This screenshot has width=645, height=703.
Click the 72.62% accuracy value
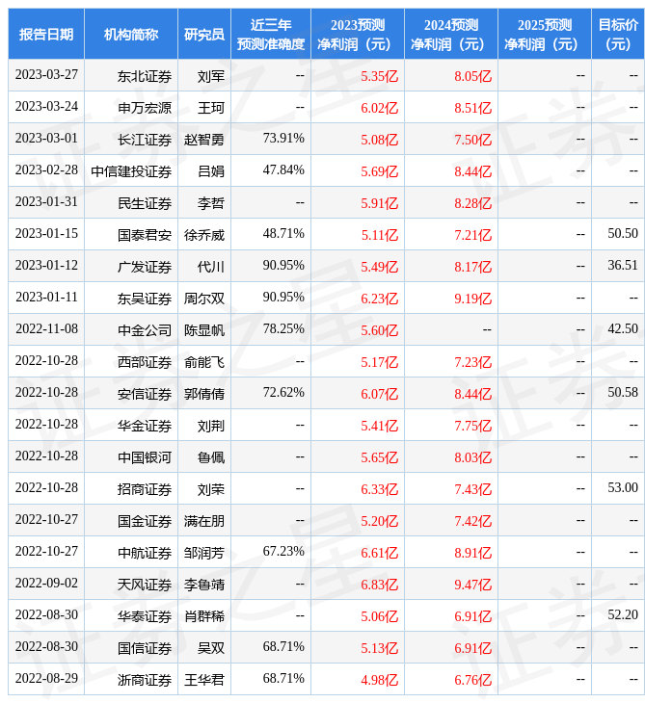pyautogui.click(x=283, y=393)
